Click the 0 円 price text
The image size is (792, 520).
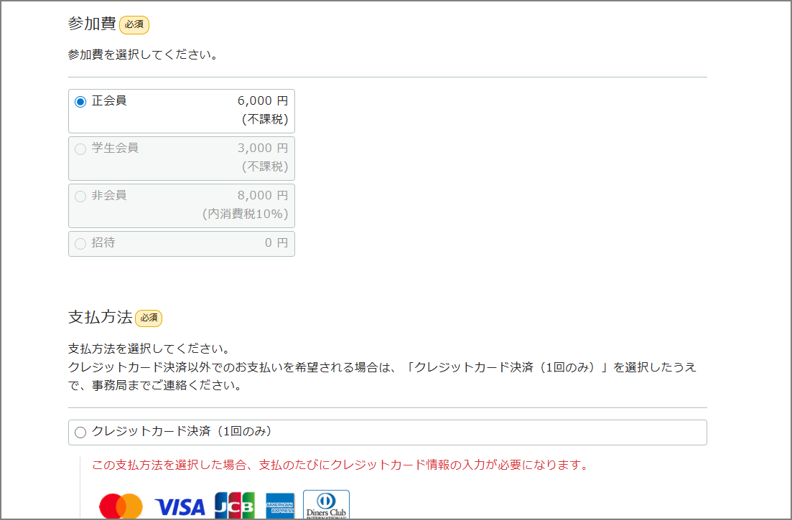coord(276,243)
